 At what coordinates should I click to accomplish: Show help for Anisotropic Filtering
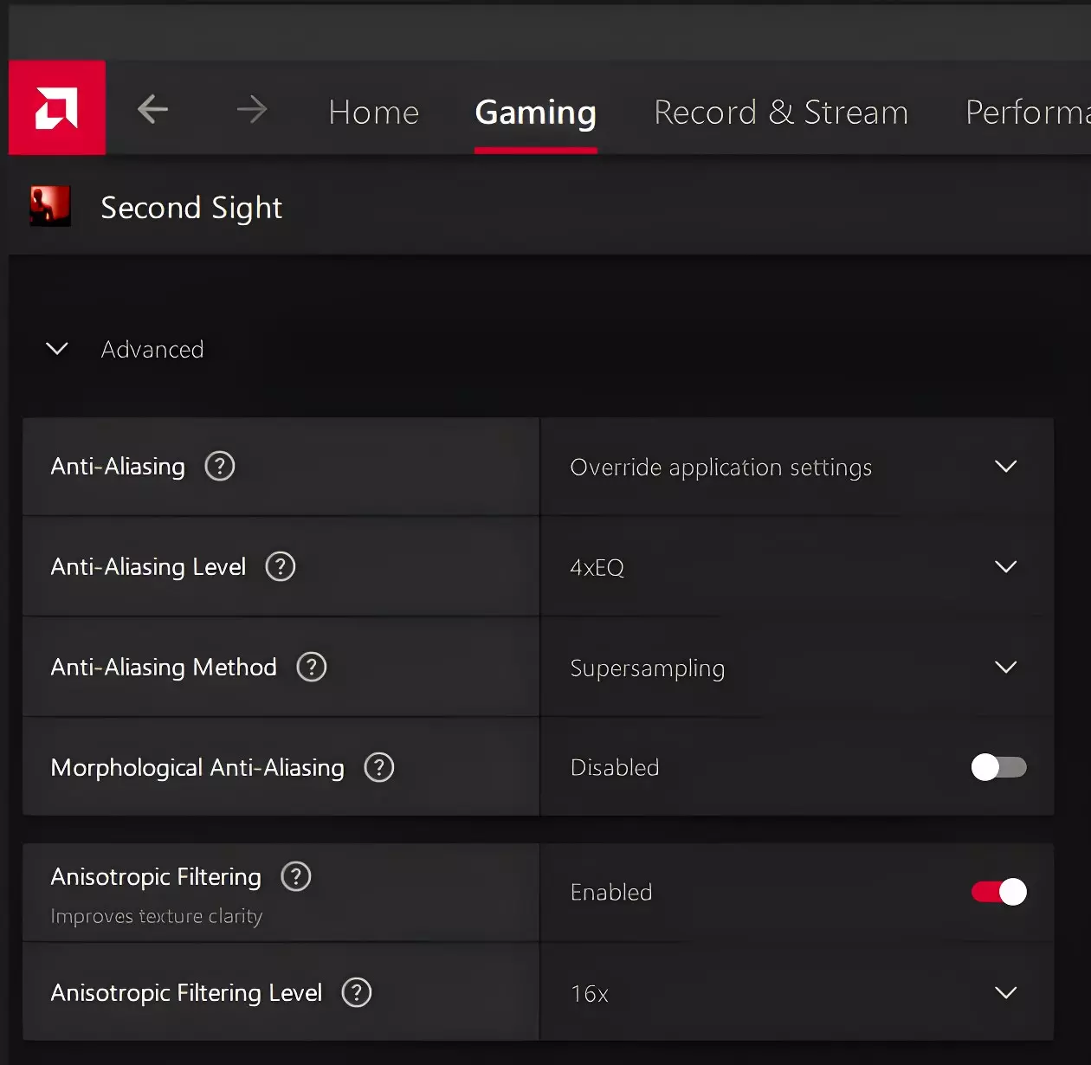click(x=296, y=876)
